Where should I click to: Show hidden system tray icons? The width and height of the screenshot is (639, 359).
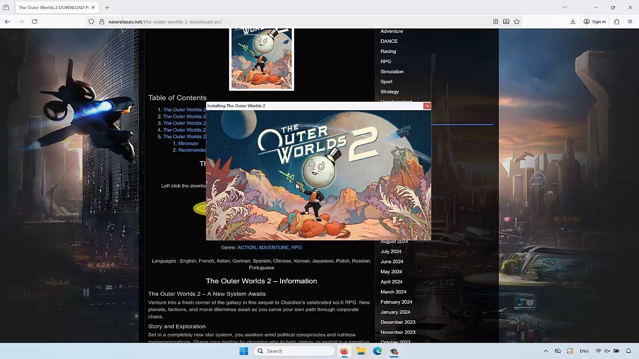[x=546, y=351]
